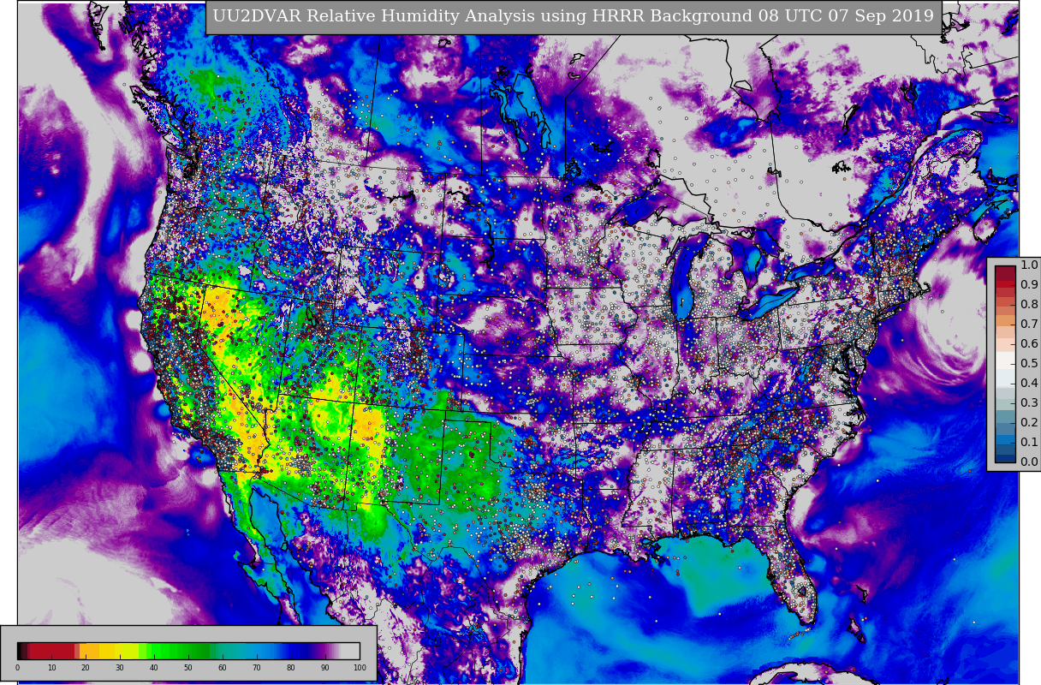Click the 0.9 label on right colorbar
The height and width of the screenshot is (685, 1041).
point(1028,284)
